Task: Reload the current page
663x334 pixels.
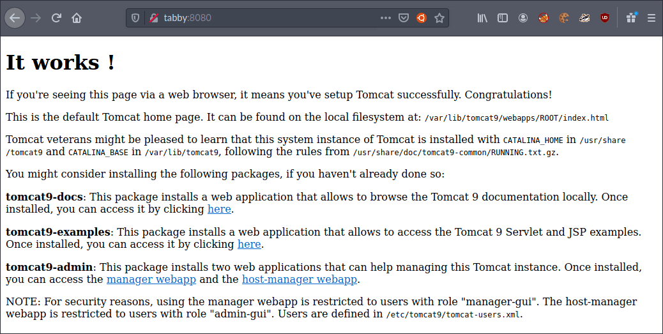Action: point(56,18)
